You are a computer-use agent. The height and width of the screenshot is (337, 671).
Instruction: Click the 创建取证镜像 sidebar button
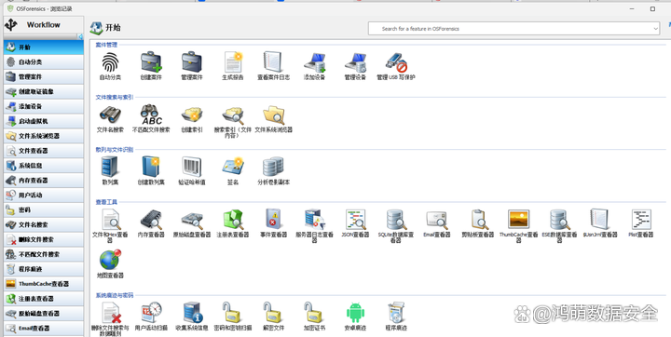[44, 91]
